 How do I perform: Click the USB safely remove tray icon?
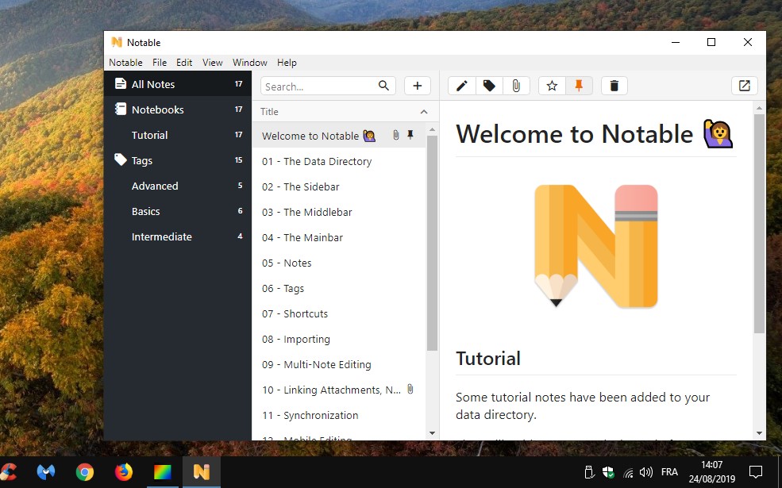[588, 471]
